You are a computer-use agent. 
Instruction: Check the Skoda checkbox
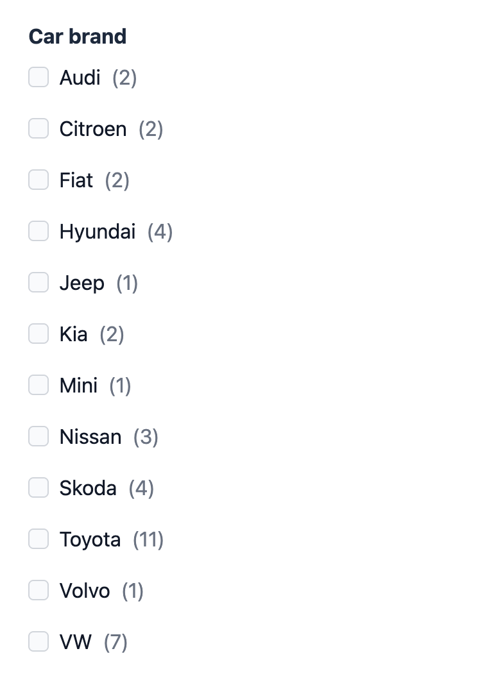(x=39, y=487)
